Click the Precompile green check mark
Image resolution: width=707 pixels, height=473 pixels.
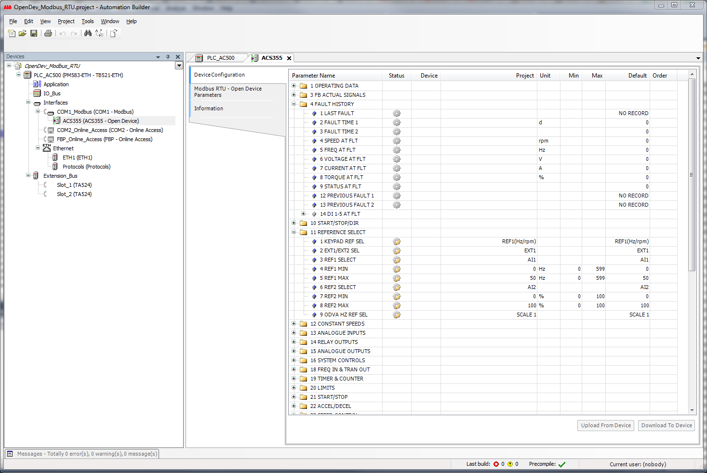click(x=562, y=464)
